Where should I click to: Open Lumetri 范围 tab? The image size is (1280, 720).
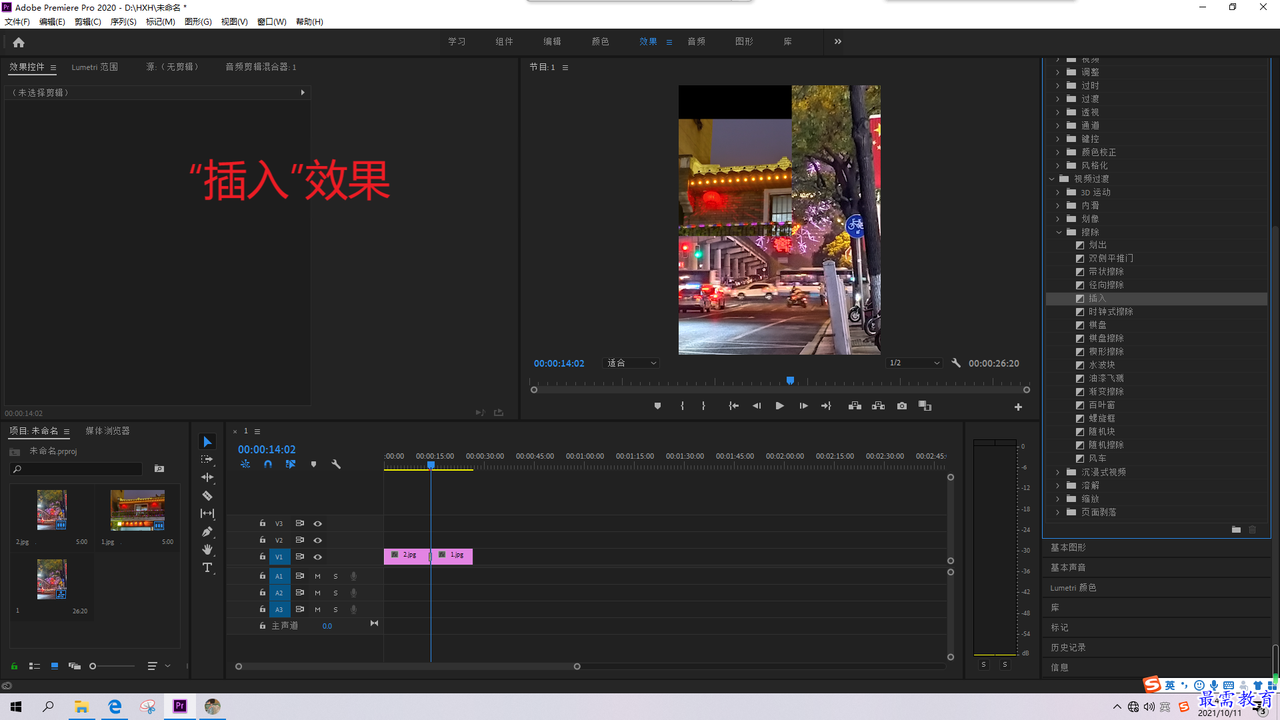[95, 67]
